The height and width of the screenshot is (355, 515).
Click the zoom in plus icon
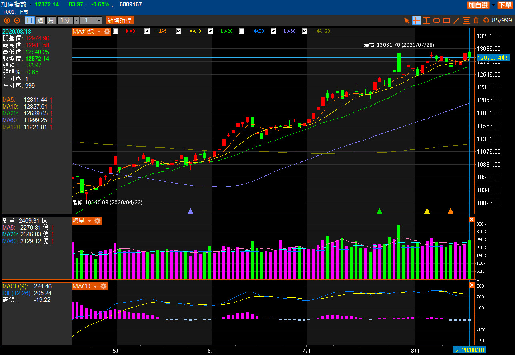click(7, 20)
